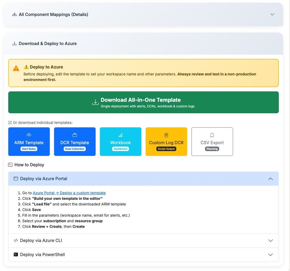Expand the Deploy via Azure CLI section
This screenshot has height=271, width=290.
tap(270, 240)
